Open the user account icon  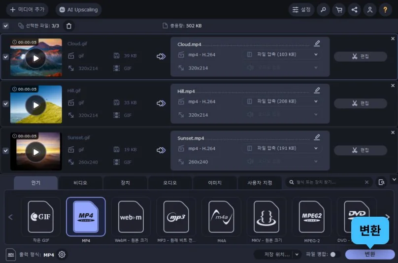(370, 10)
